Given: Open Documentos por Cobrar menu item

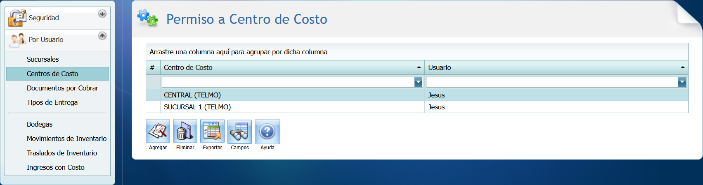Looking at the screenshot, I should tap(62, 88).
